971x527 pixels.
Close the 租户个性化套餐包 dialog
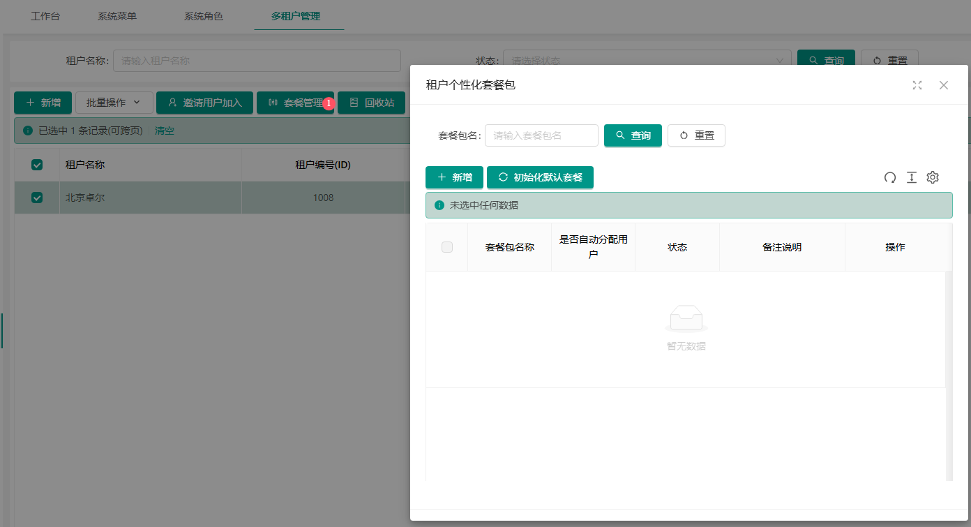[x=944, y=85]
